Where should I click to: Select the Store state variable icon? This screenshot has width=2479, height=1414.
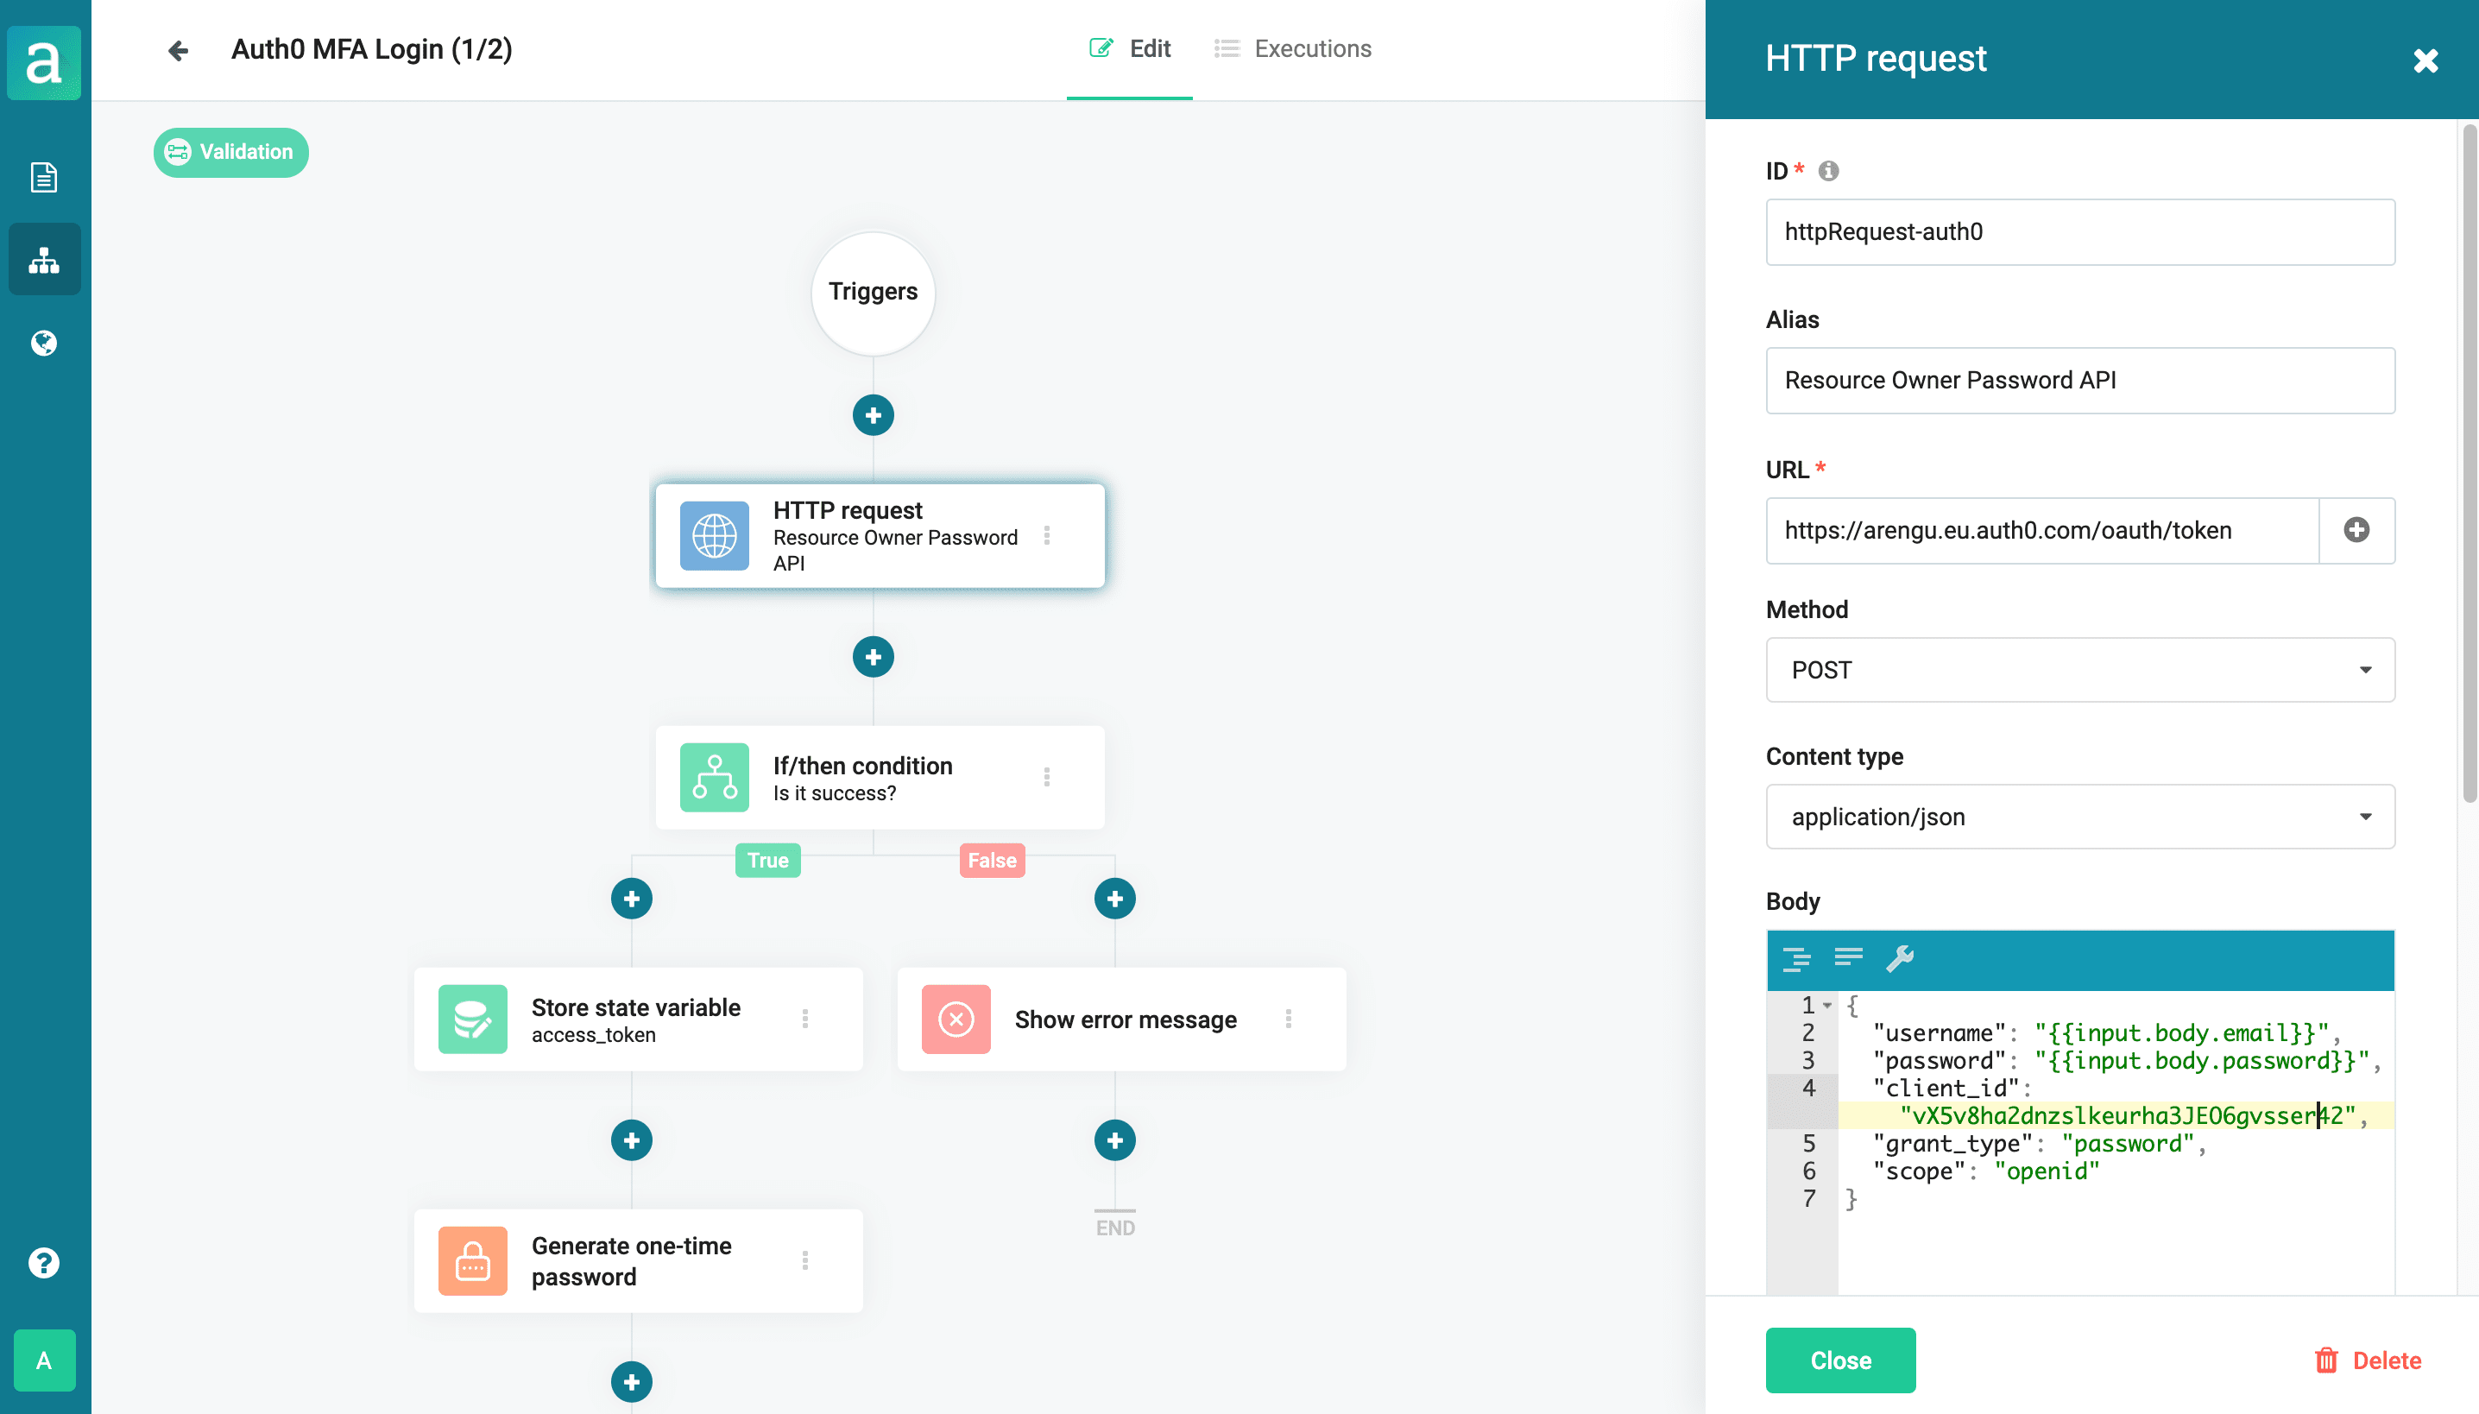click(472, 1019)
